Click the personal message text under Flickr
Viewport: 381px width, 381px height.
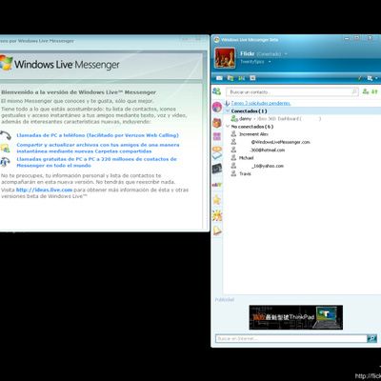252,62
